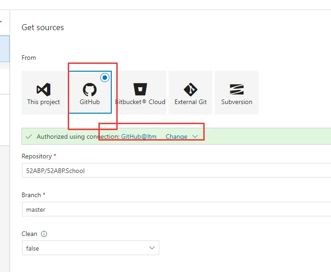Click the External Git diamond icon

(190, 89)
